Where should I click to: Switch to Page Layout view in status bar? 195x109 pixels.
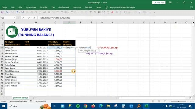click(159, 101)
